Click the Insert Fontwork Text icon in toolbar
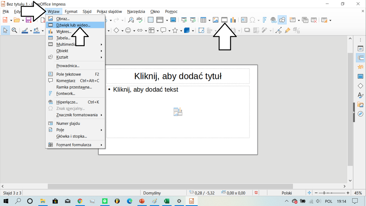Screen dimensions: 366x206 point(265,20)
